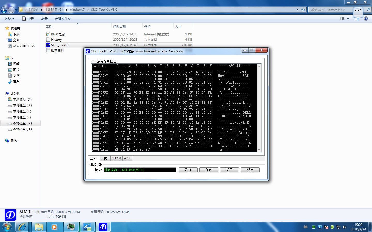Open the 关于 about dialog
The image size is (372, 232).
(x=229, y=170)
